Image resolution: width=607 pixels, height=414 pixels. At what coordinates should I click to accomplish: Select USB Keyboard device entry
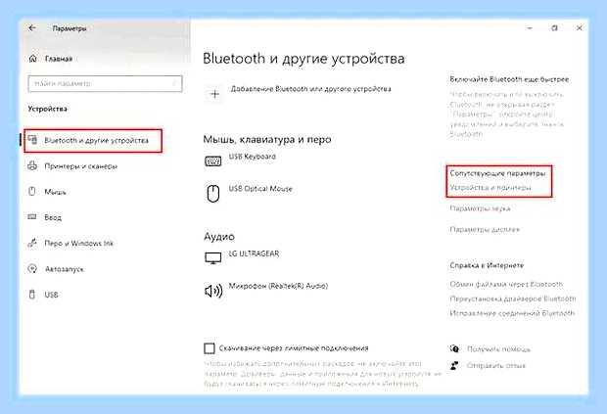coord(252,157)
